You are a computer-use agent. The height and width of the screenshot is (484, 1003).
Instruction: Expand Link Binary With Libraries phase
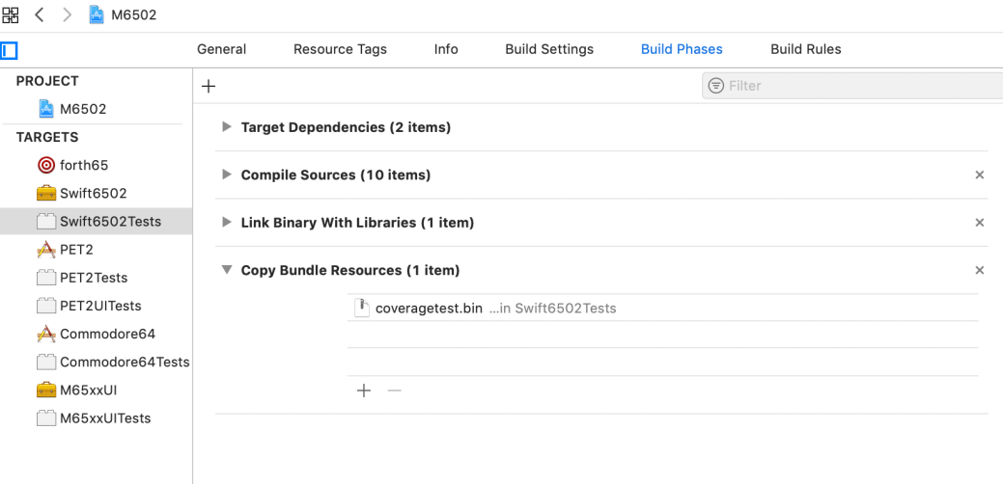(x=227, y=223)
